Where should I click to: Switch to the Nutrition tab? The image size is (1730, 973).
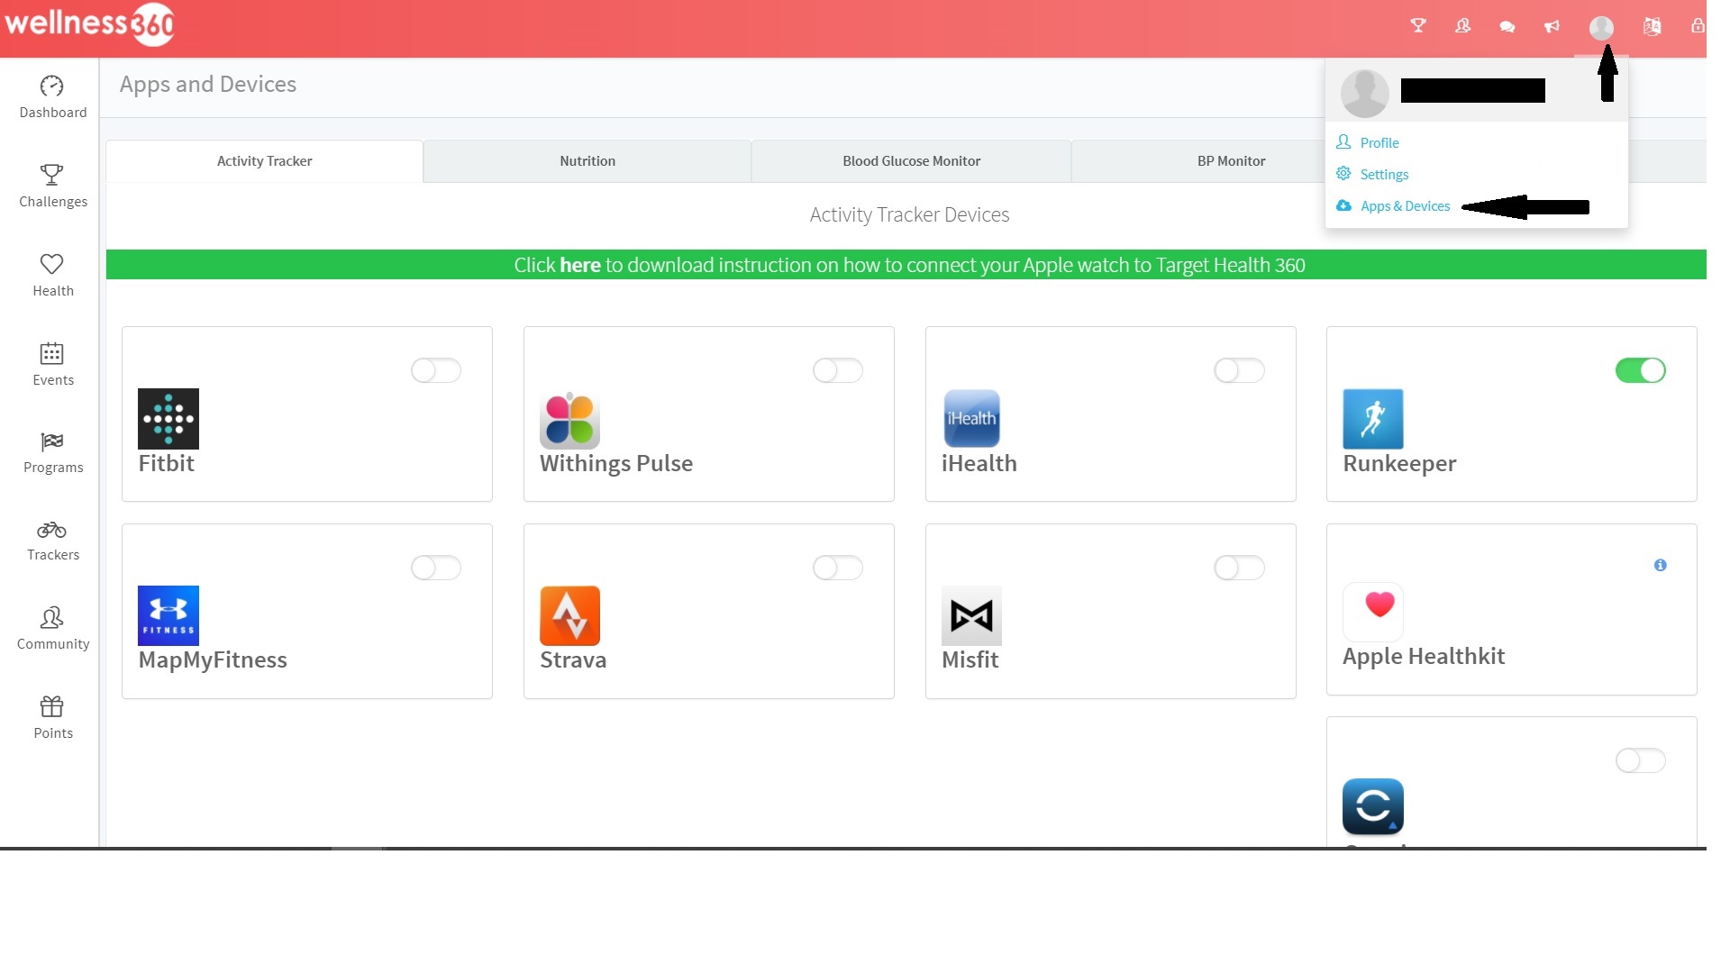click(x=587, y=161)
